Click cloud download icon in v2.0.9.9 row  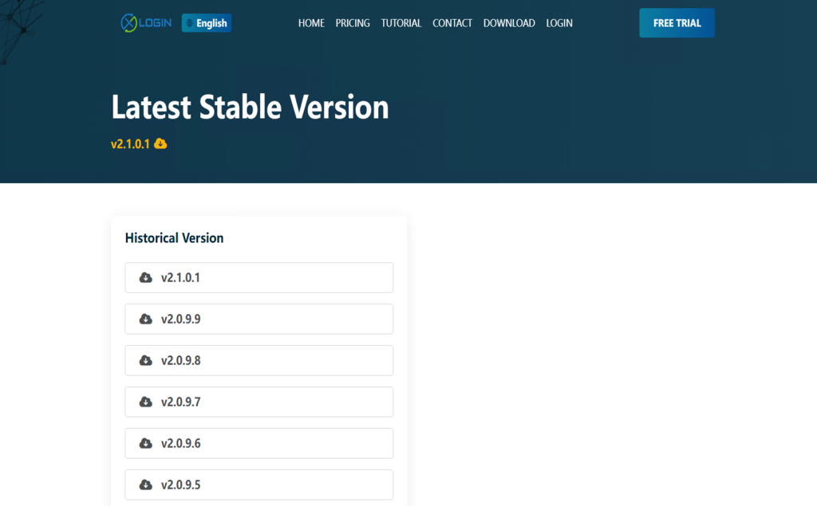(145, 319)
